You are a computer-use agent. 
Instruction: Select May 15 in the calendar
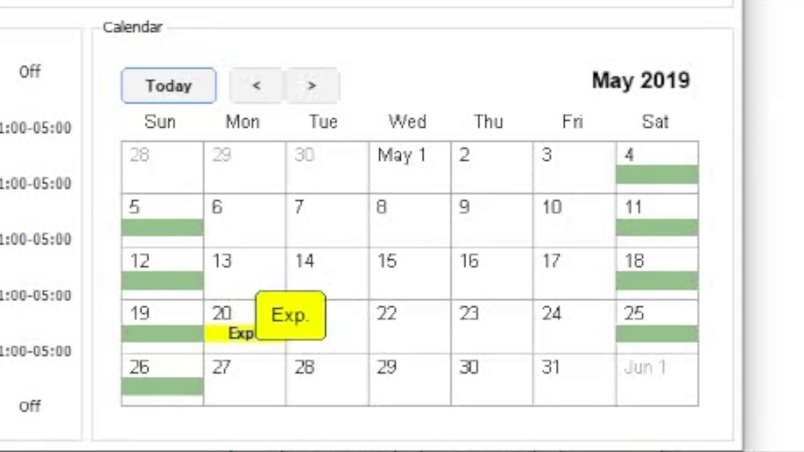(x=410, y=274)
